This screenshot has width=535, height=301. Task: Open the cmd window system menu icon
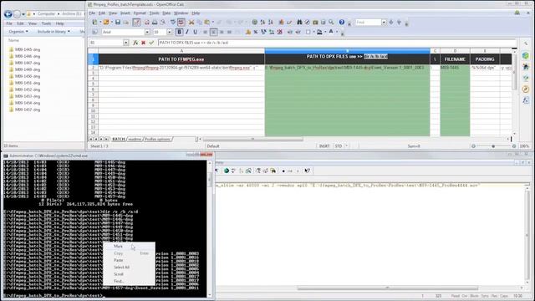click(x=6, y=156)
